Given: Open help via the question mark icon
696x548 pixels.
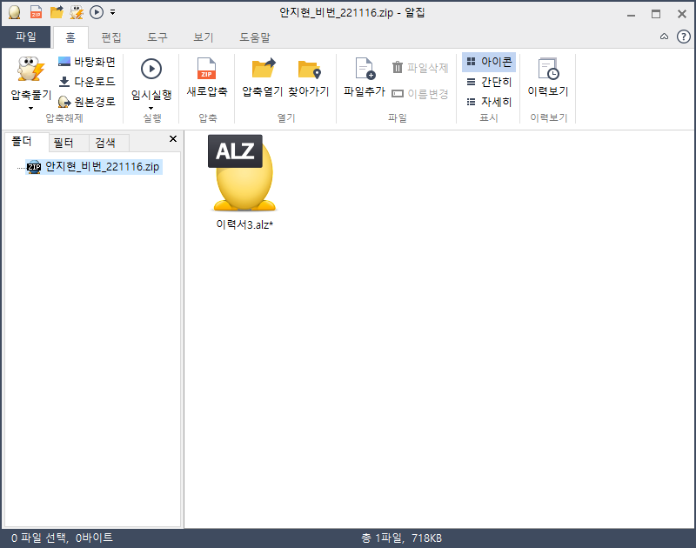Looking at the screenshot, I should point(683,37).
